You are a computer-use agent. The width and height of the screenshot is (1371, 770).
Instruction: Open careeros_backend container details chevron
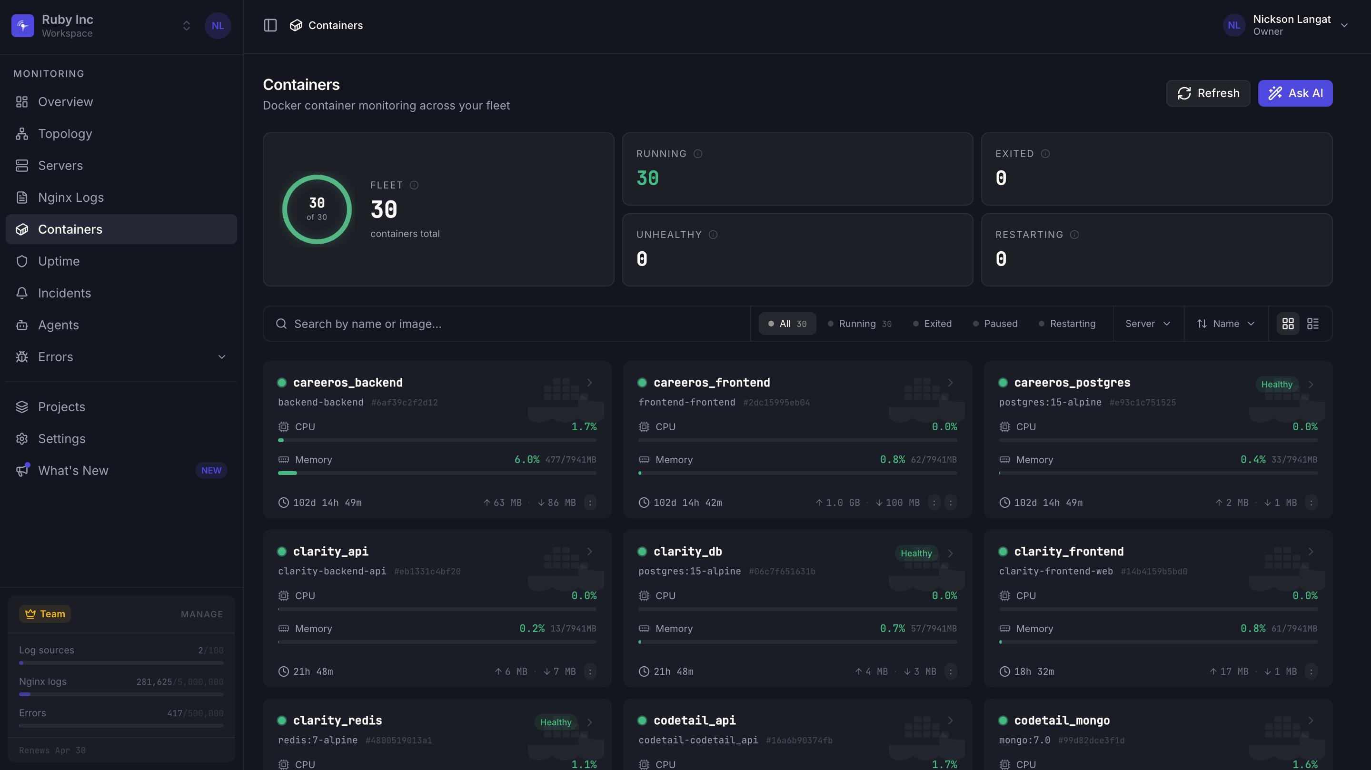point(590,383)
